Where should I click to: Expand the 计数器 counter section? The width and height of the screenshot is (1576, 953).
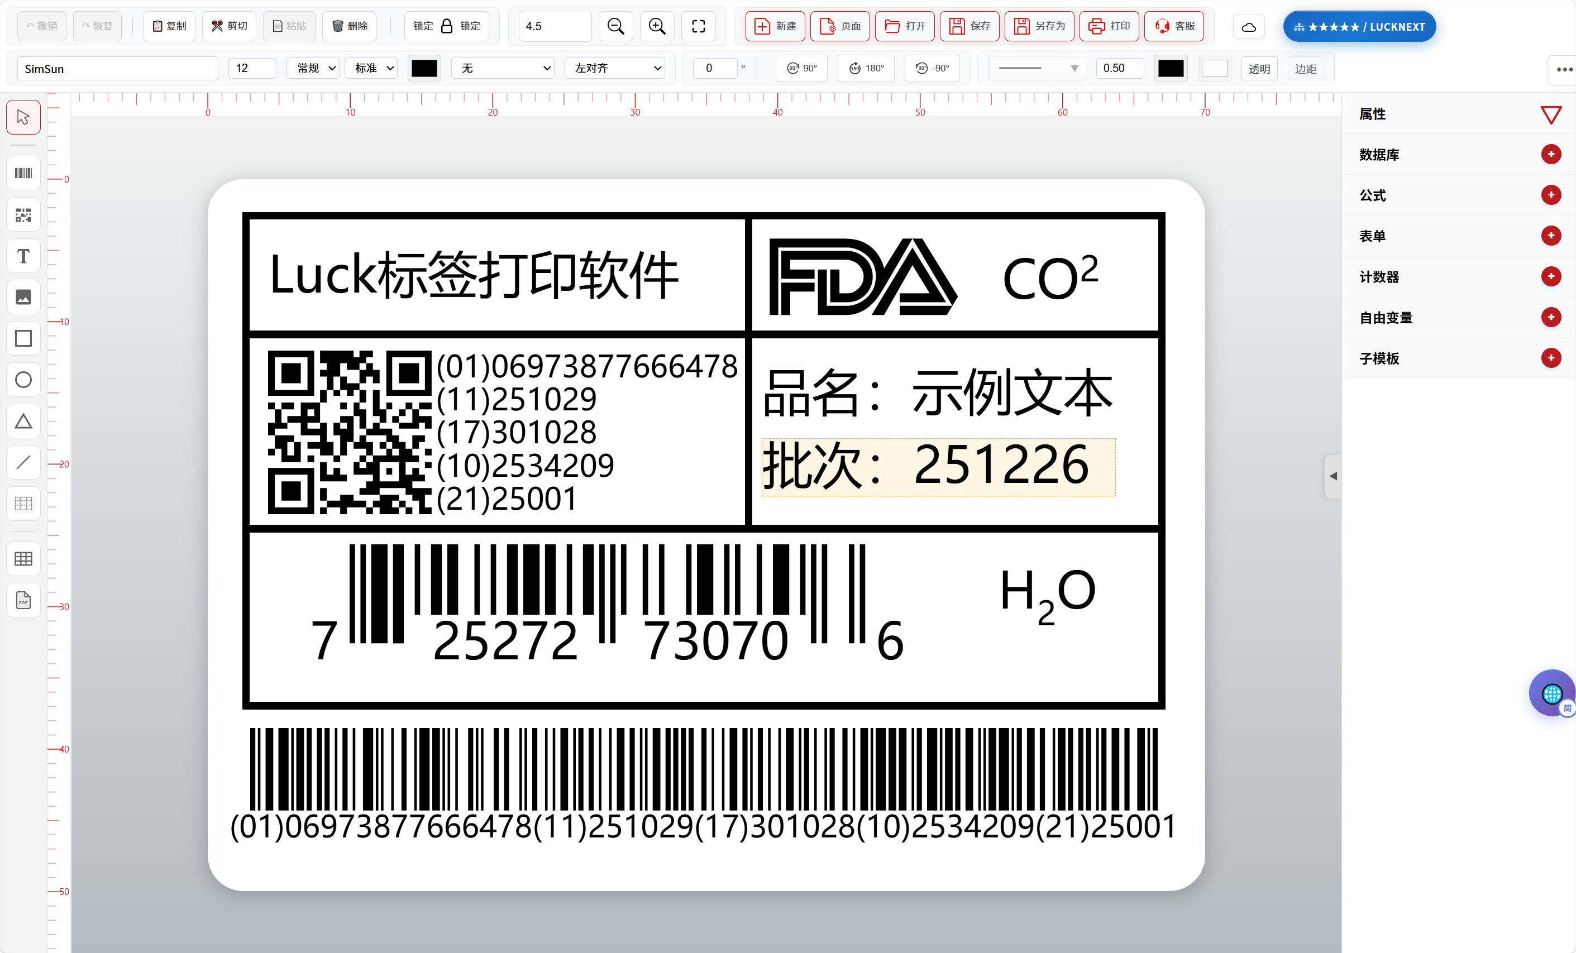coord(1551,276)
